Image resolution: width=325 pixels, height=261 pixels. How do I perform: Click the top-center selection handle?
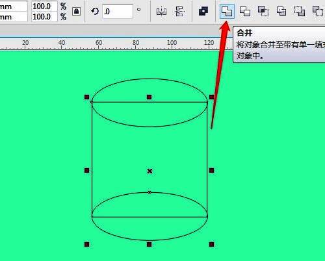(149, 97)
